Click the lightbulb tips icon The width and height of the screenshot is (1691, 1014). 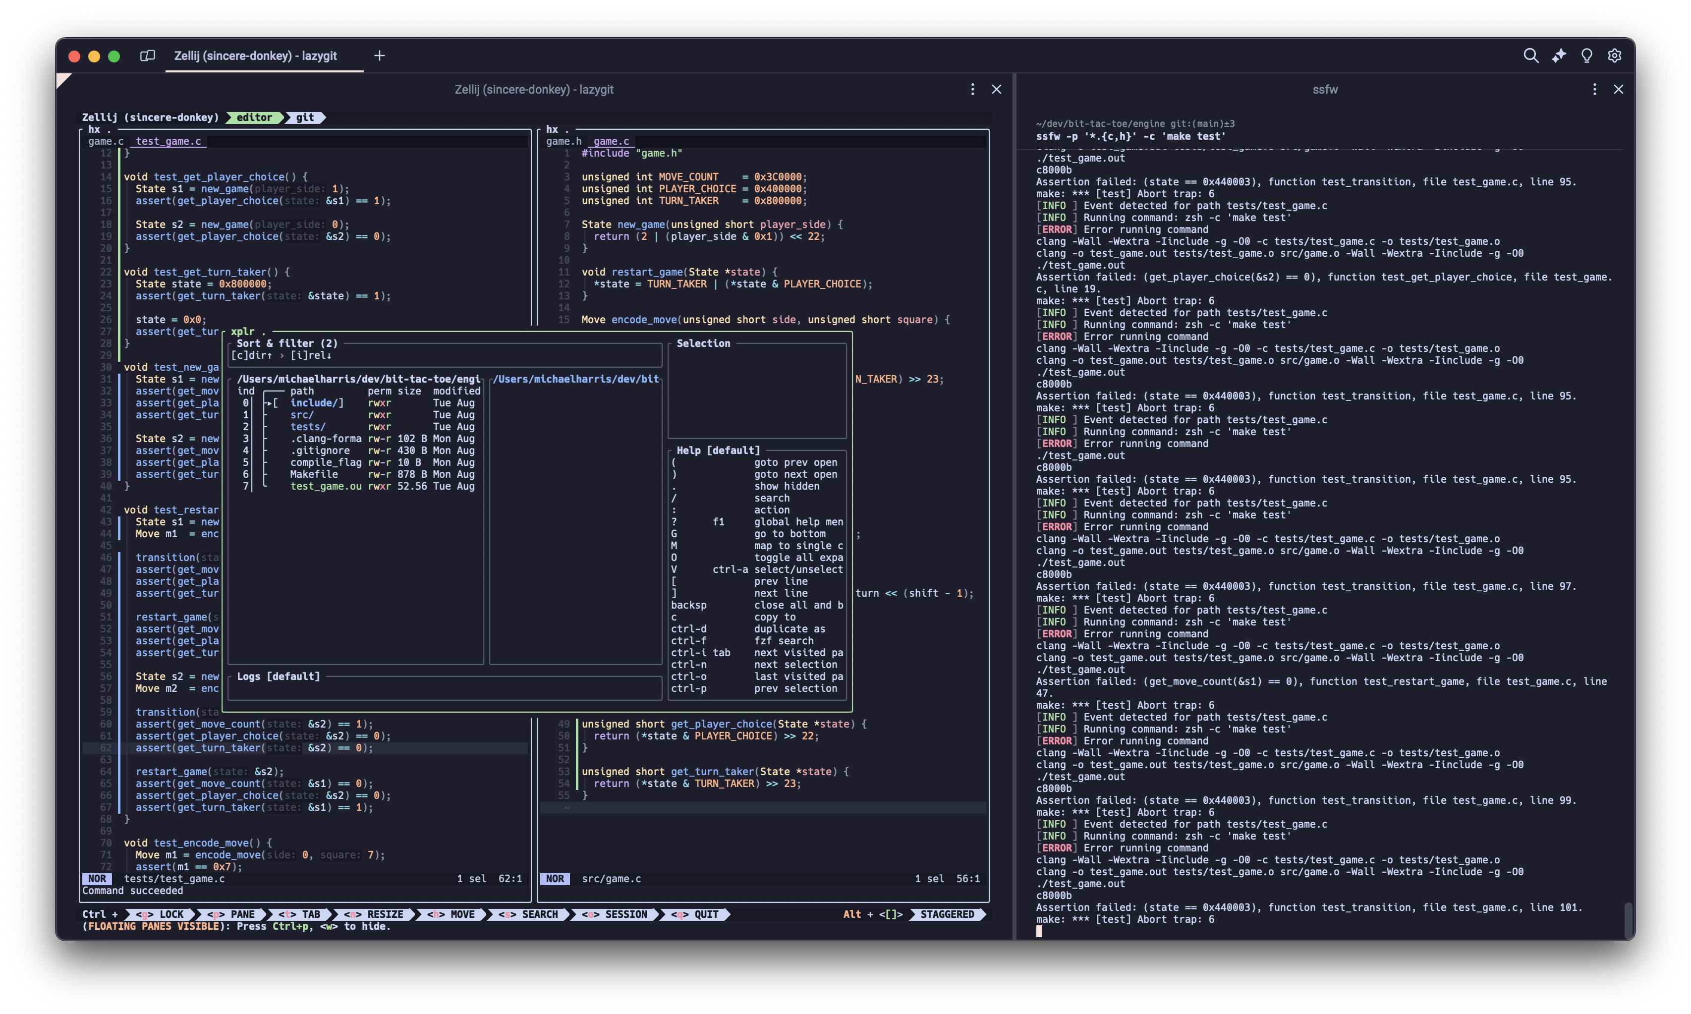[x=1586, y=56]
